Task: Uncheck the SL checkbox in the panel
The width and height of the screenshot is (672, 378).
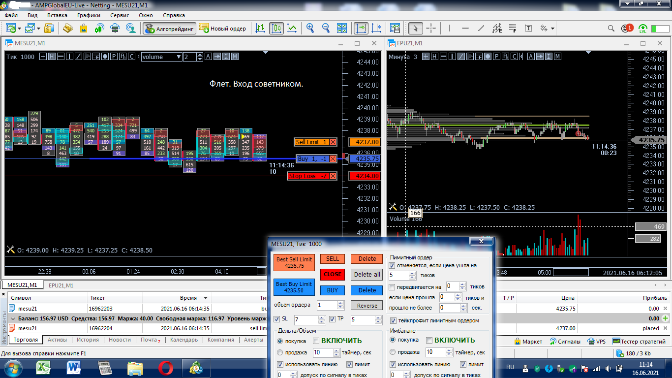Action: pyautogui.click(x=276, y=319)
